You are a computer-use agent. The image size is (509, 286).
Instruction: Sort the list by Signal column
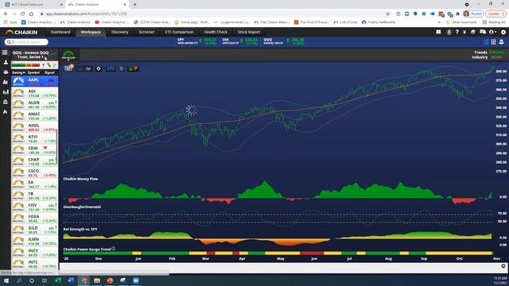(x=49, y=72)
